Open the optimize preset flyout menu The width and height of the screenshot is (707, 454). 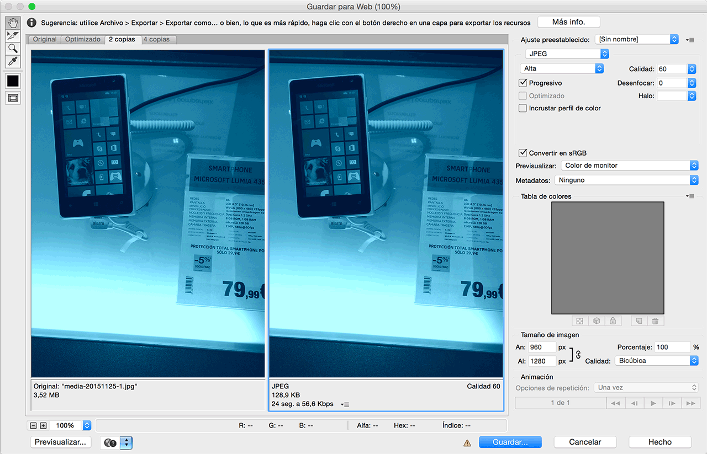click(x=690, y=40)
